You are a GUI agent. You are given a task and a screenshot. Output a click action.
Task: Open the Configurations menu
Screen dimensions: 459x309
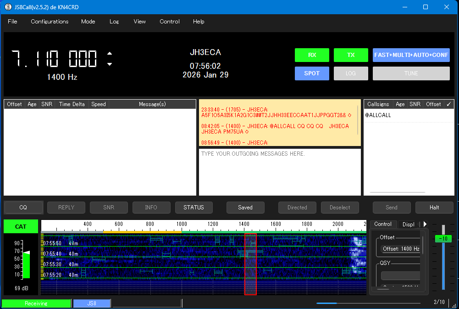[50, 22]
